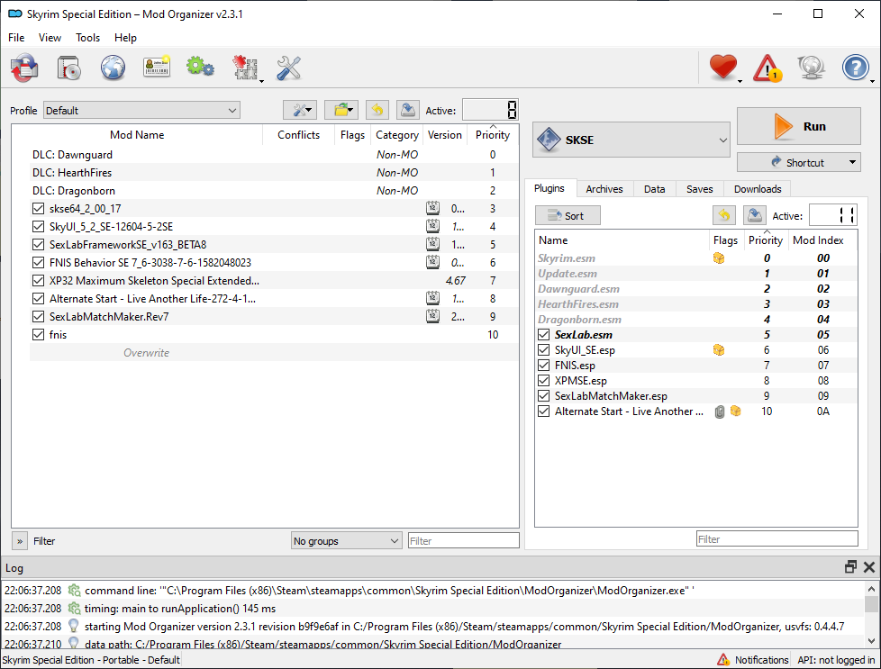The height and width of the screenshot is (669, 881).
Task: Click the mod list Filter text field
Action: (x=464, y=541)
